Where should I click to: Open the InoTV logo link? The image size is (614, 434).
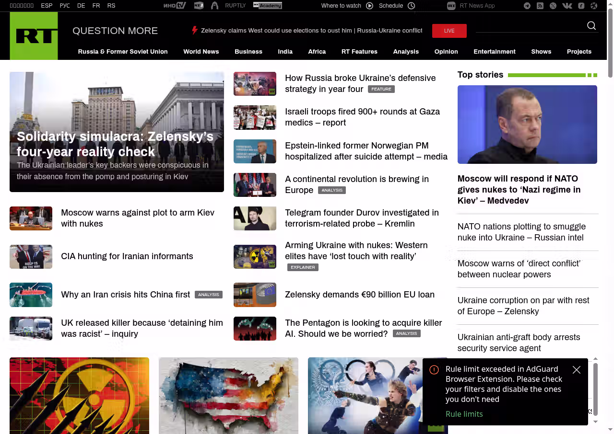click(175, 6)
